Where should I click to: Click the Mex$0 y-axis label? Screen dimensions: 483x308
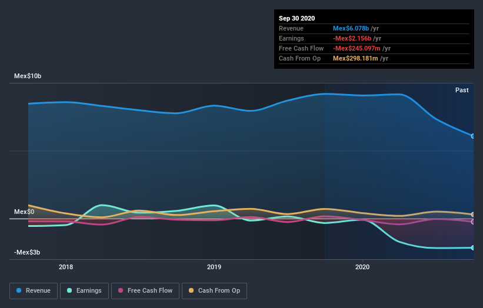24,212
